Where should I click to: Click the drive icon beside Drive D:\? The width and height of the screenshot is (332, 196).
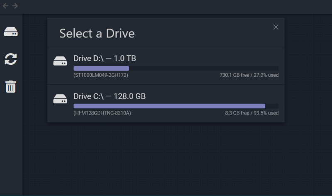point(60,61)
